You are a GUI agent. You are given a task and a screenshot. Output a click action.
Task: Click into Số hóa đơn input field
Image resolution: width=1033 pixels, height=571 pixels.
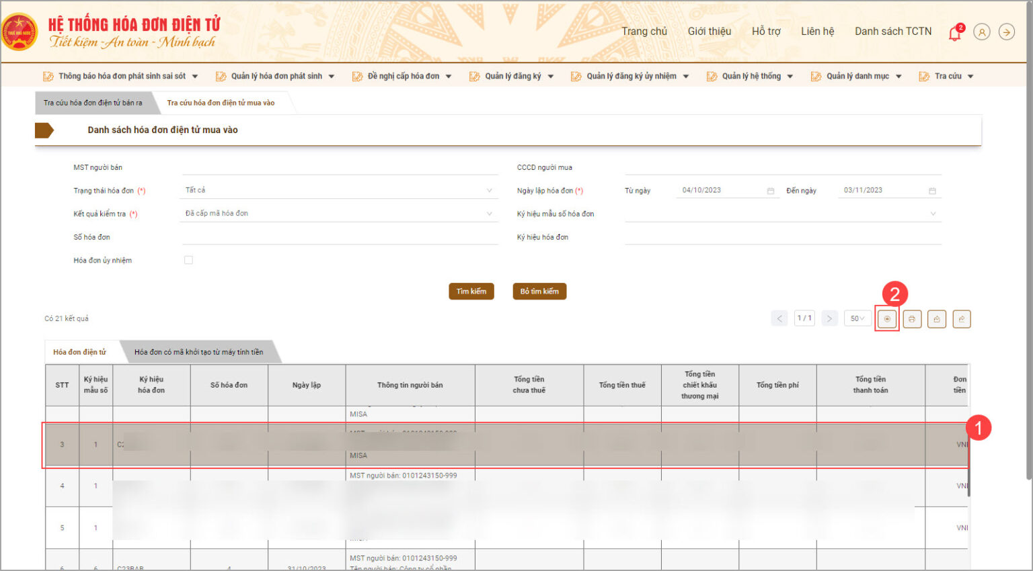pos(339,237)
